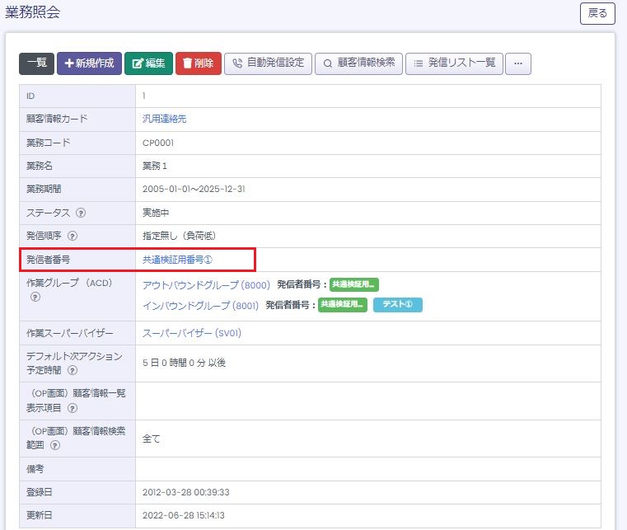The height and width of the screenshot is (530, 627).
Task: Open 発信リスト一覧
Action: click(x=454, y=63)
